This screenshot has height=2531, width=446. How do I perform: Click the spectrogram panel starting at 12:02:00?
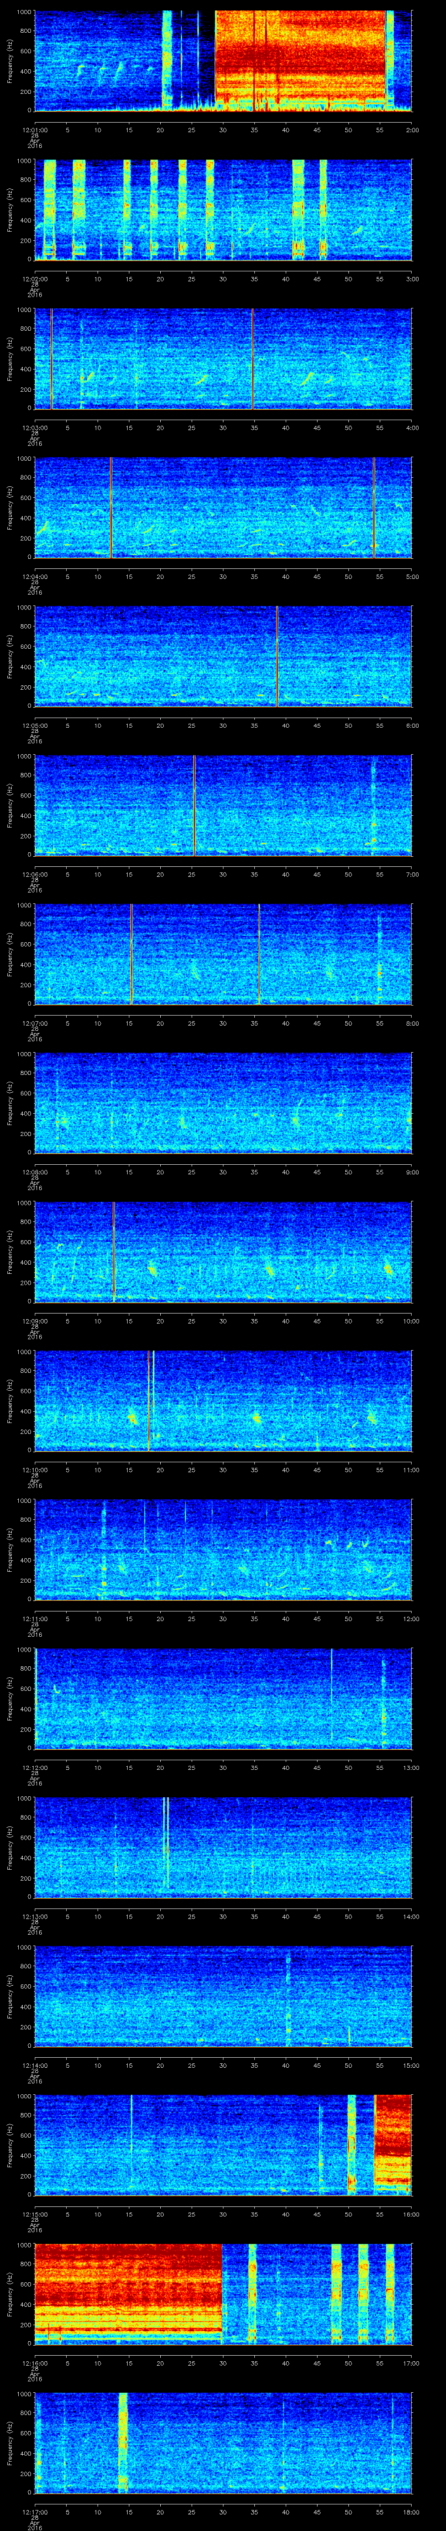(223, 209)
